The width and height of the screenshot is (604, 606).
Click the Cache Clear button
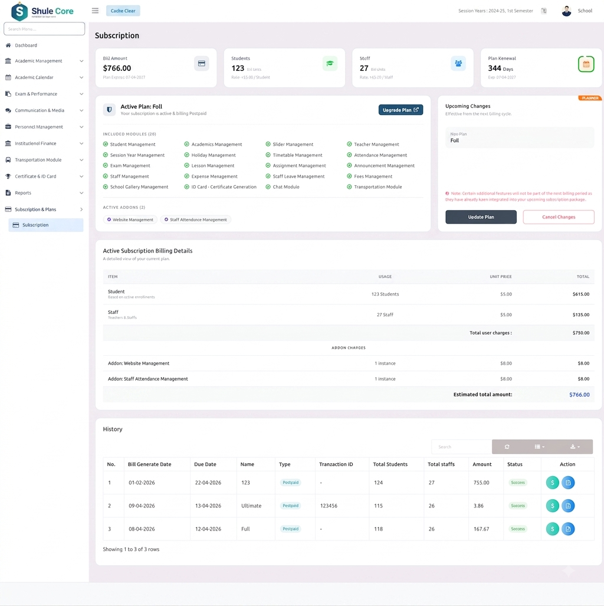pyautogui.click(x=123, y=11)
